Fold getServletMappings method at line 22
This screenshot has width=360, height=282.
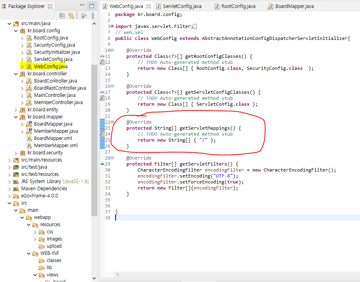pyautogui.click(x=112, y=122)
